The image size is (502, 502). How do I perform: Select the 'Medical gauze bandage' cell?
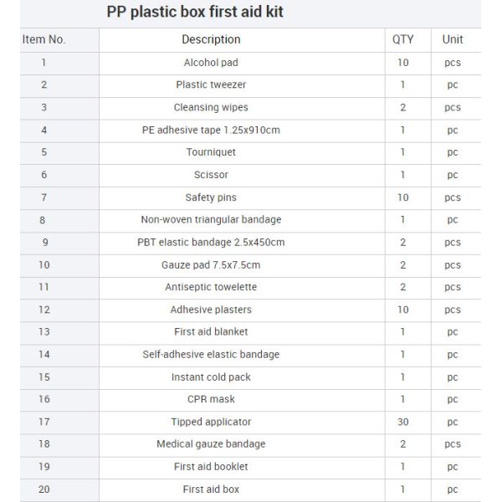(x=211, y=444)
